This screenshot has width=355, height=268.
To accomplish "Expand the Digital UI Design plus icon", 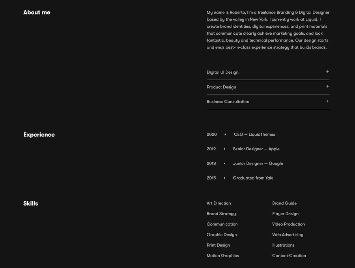I will [x=327, y=72].
